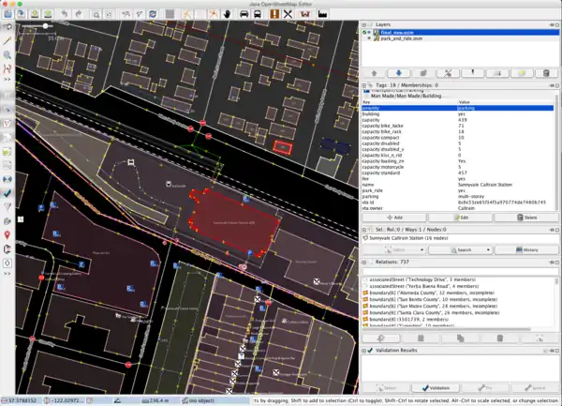This screenshot has height=406, width=562.
Task: Select the park_and_ride.osm layer
Action: (x=403, y=38)
